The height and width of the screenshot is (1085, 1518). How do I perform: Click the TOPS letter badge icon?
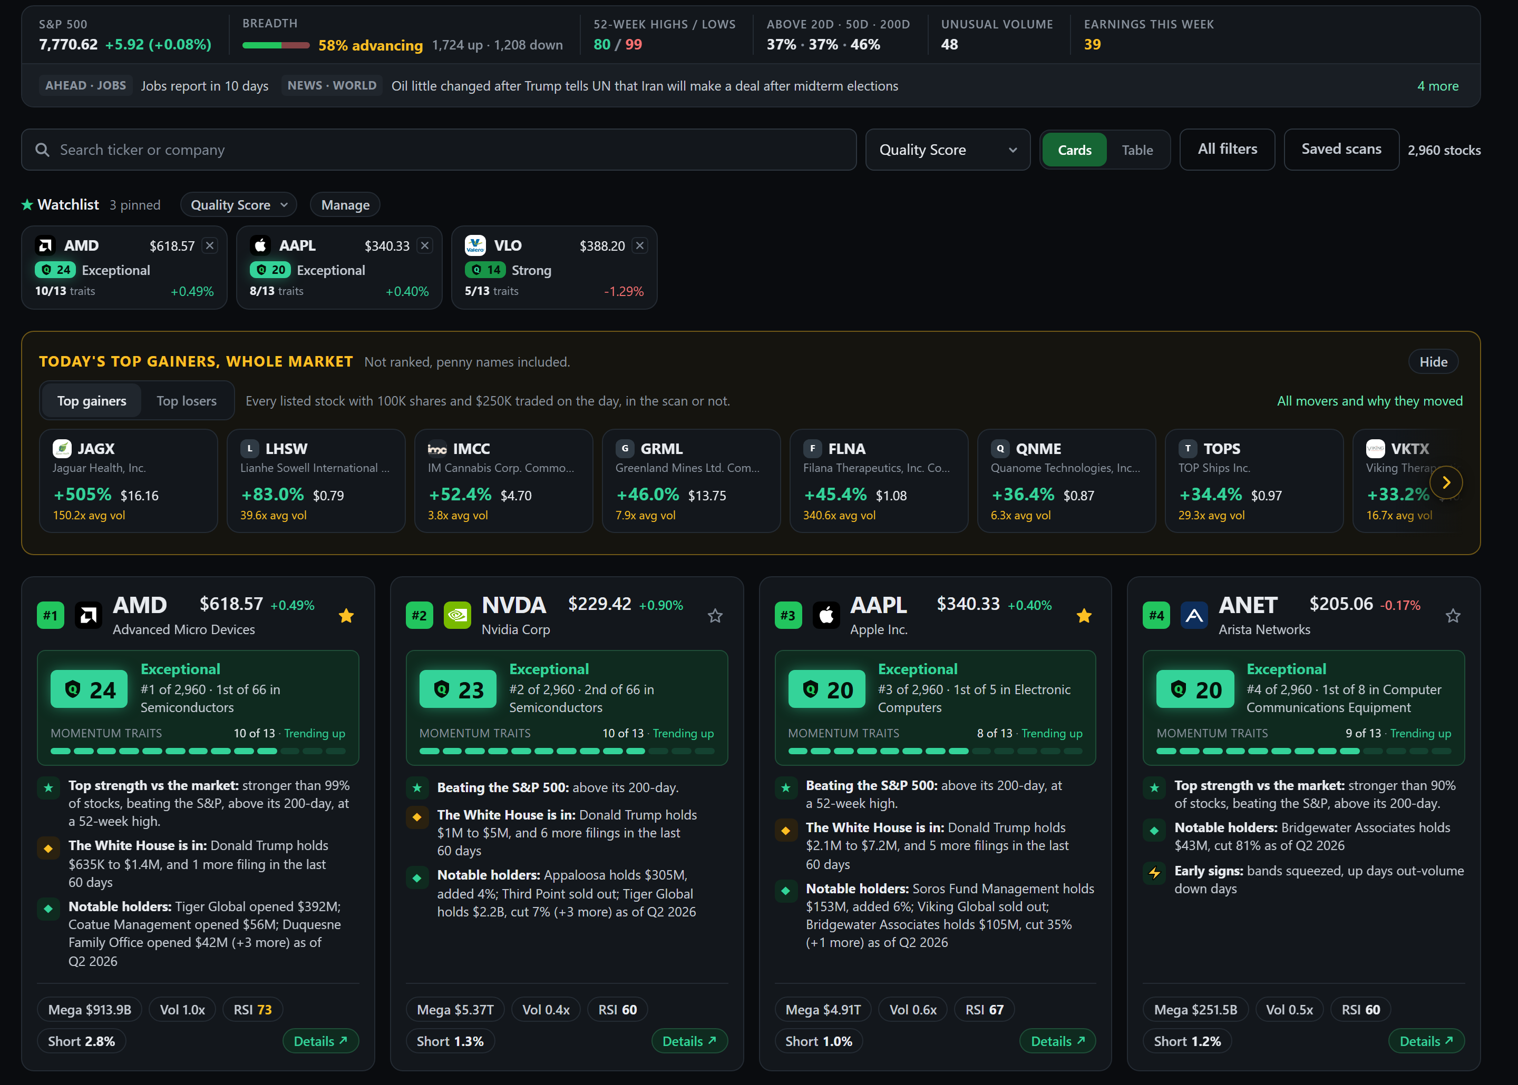tap(1188, 448)
